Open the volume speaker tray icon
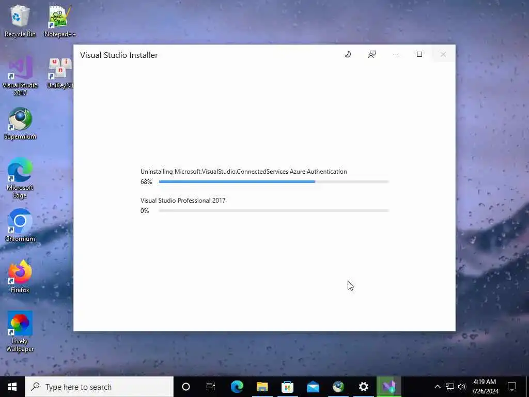This screenshot has width=529, height=397. coord(462,387)
